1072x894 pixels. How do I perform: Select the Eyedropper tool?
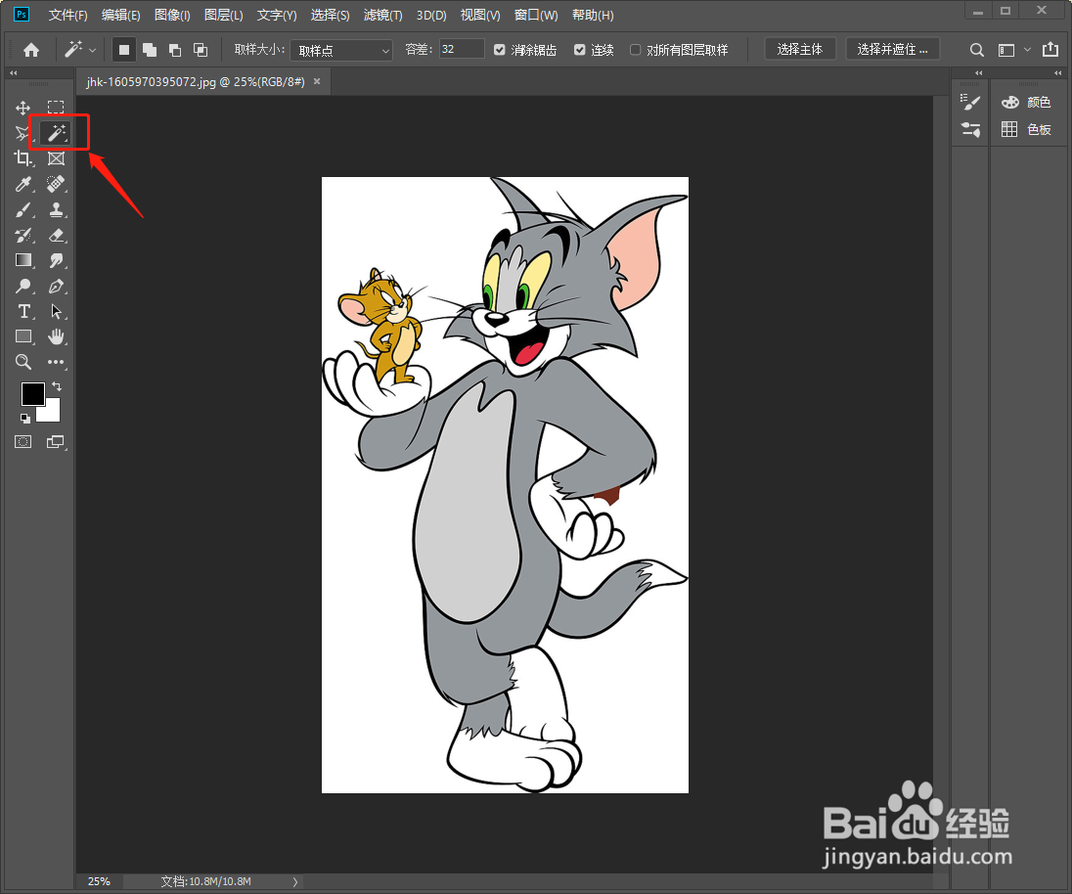(x=22, y=184)
